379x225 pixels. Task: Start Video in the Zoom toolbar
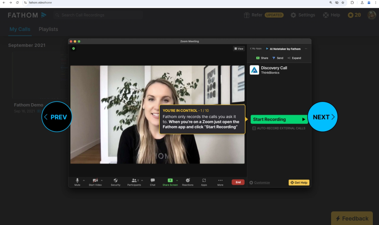[95, 182]
